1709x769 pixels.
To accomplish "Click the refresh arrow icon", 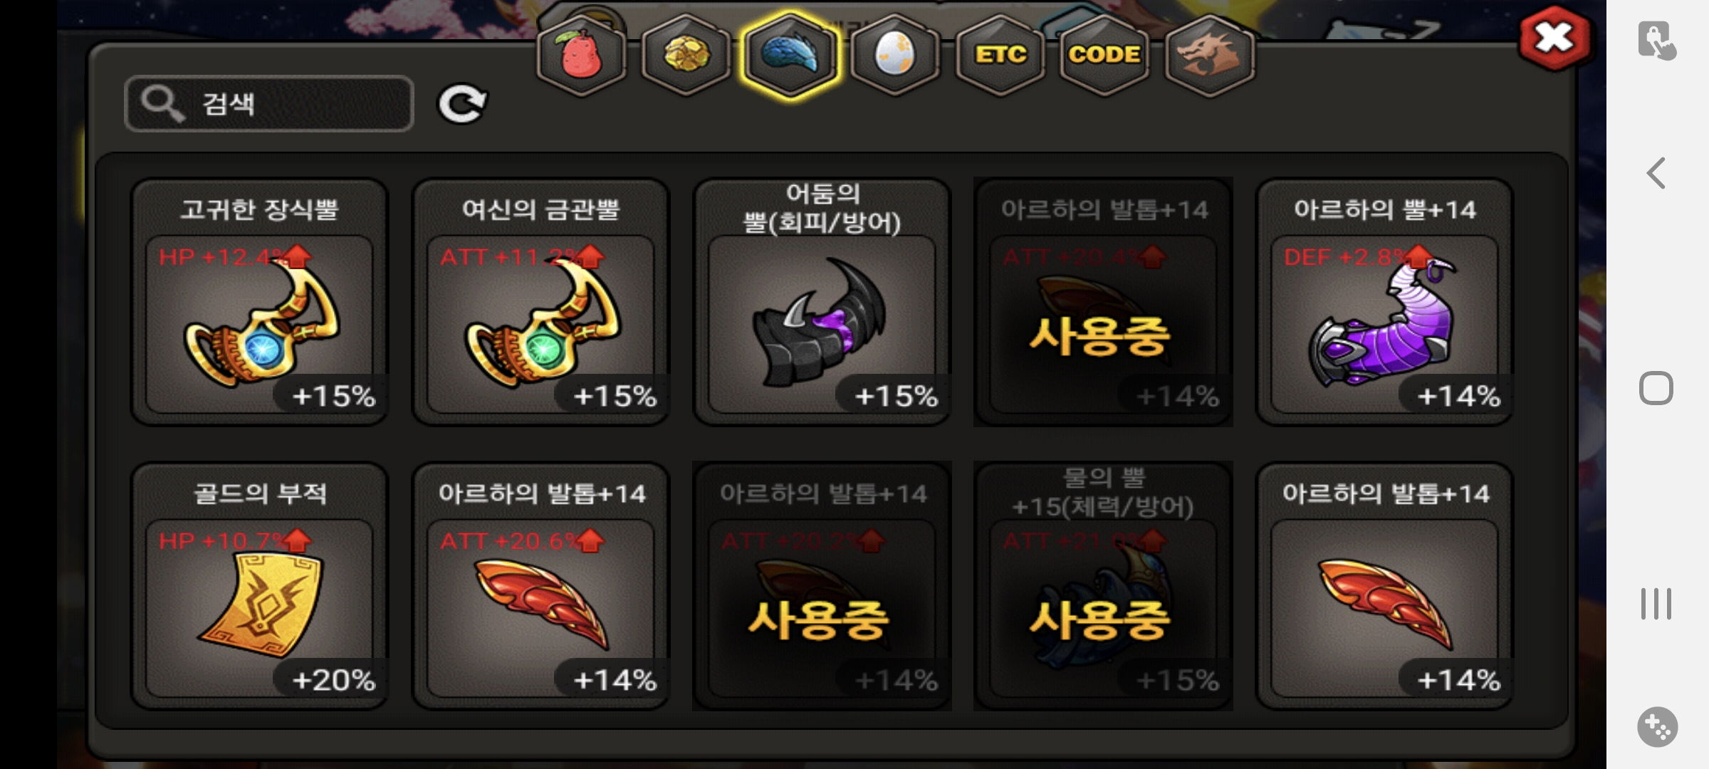I will 462,104.
